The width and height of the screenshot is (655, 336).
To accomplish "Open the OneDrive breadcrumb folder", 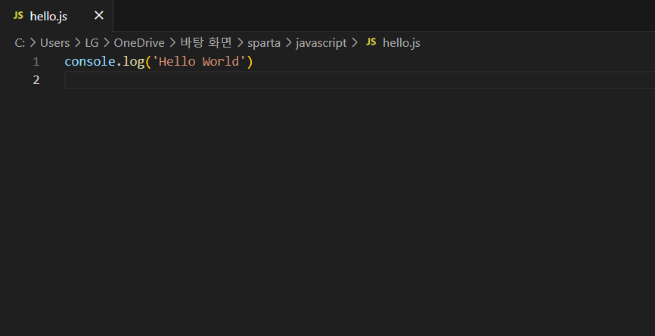I will click(139, 42).
